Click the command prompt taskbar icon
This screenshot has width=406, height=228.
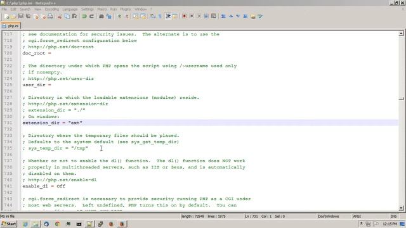[x=79, y=224]
